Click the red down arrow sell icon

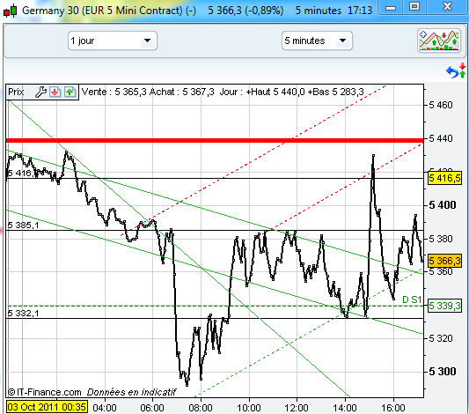[x=55, y=92]
